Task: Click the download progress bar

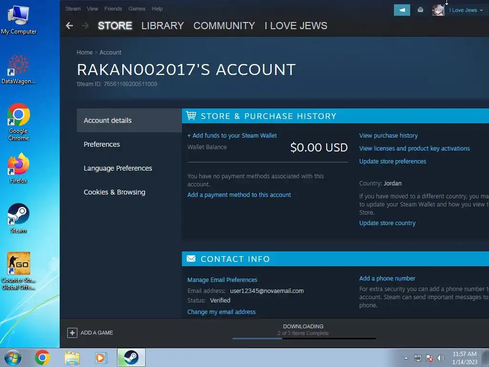Action: pyautogui.click(x=304, y=338)
